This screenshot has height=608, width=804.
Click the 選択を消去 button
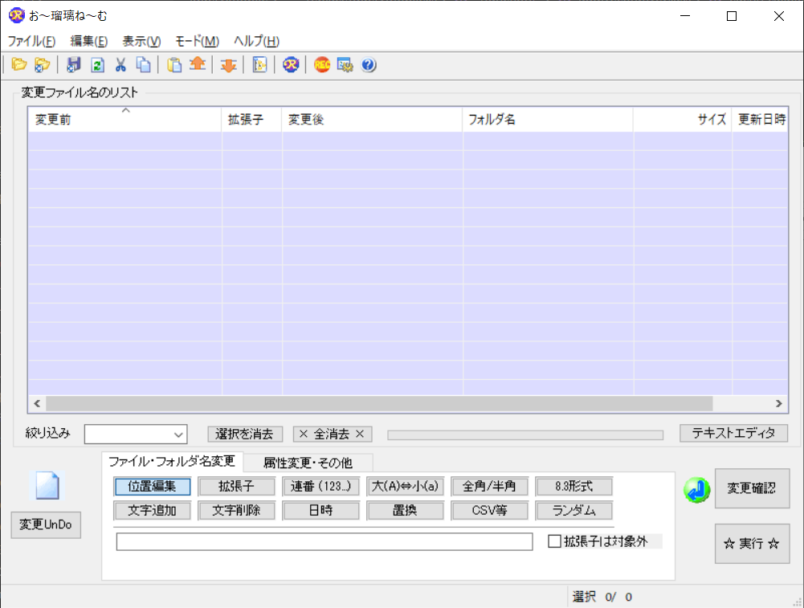point(245,435)
